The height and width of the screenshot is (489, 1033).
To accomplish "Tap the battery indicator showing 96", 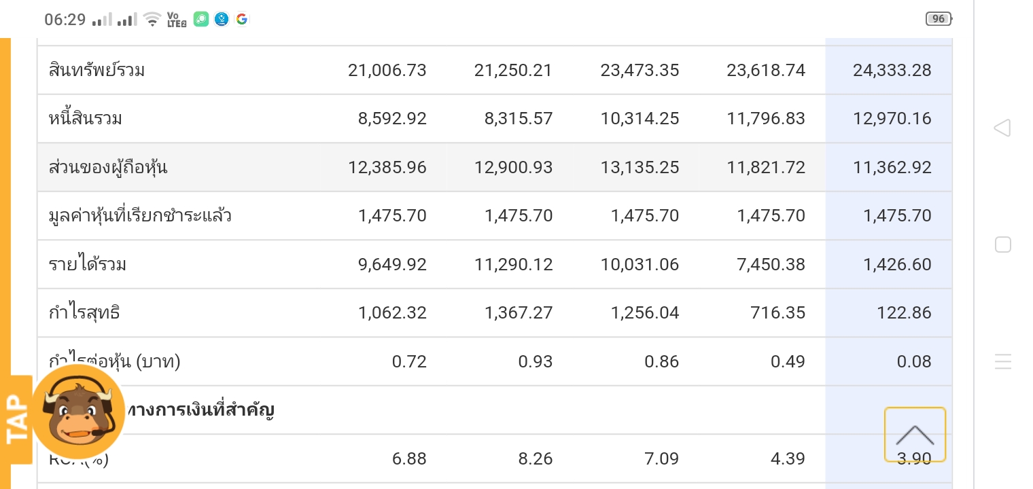I will coord(939,19).
